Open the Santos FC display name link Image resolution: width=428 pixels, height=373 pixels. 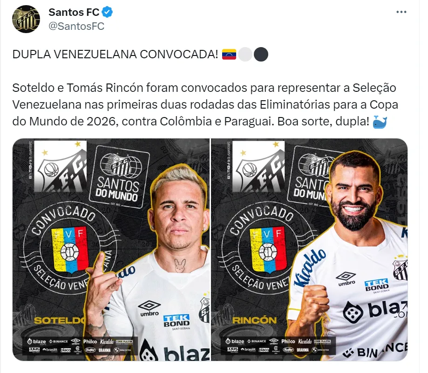[x=74, y=12]
